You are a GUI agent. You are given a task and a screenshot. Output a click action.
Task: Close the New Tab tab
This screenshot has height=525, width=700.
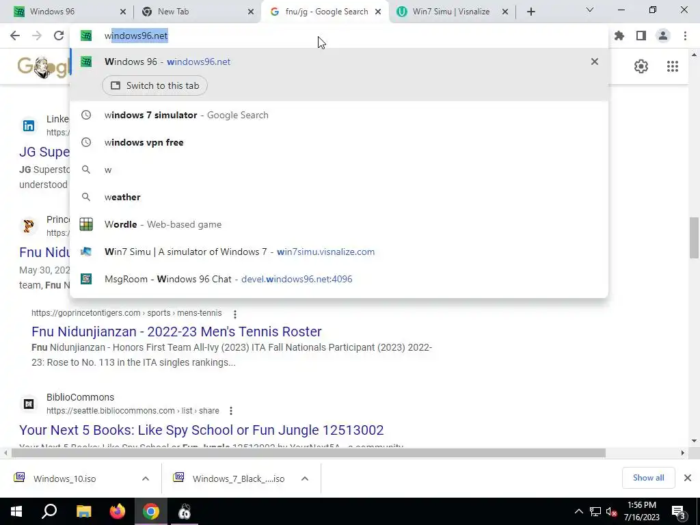251,12
